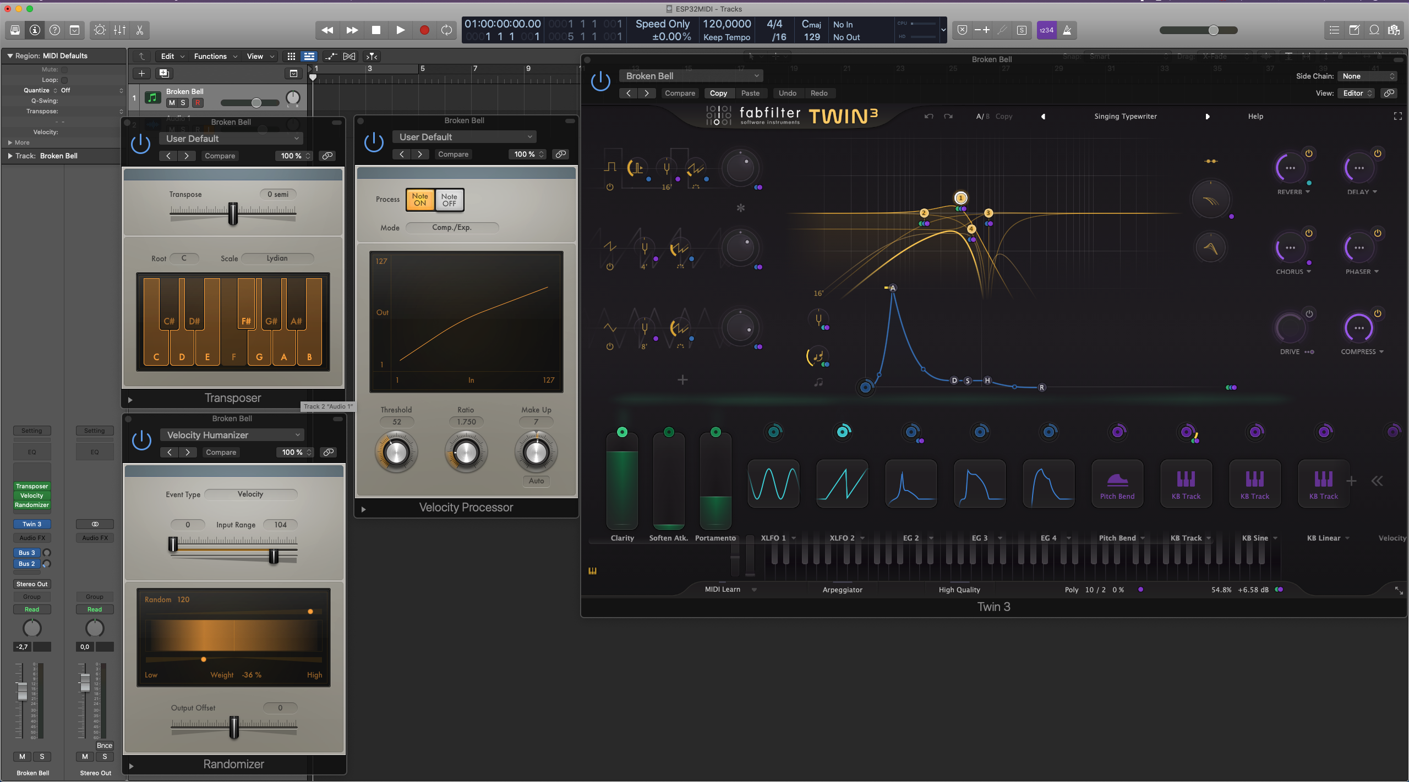Open the Mixer sliders icon
The width and height of the screenshot is (1409, 782).
point(119,30)
